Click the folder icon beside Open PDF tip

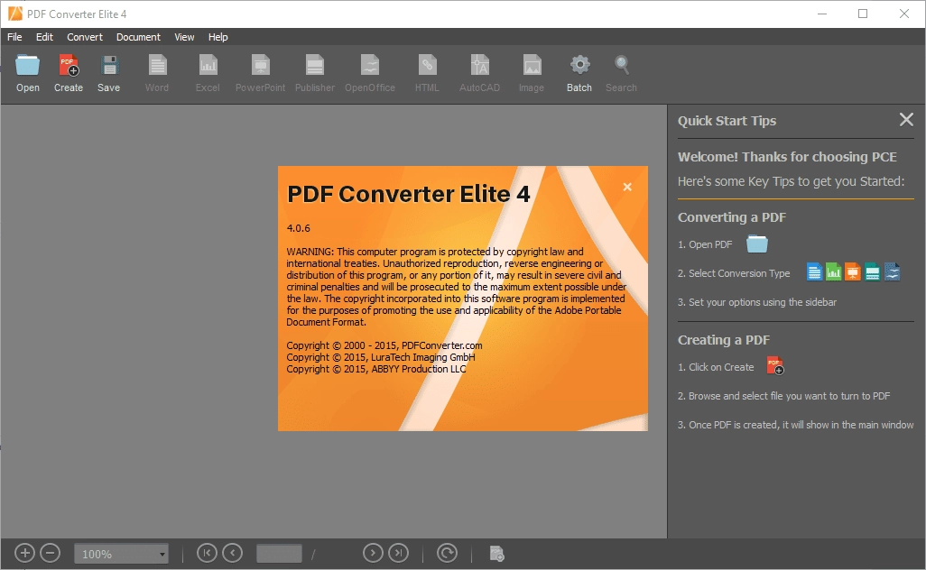coord(757,244)
